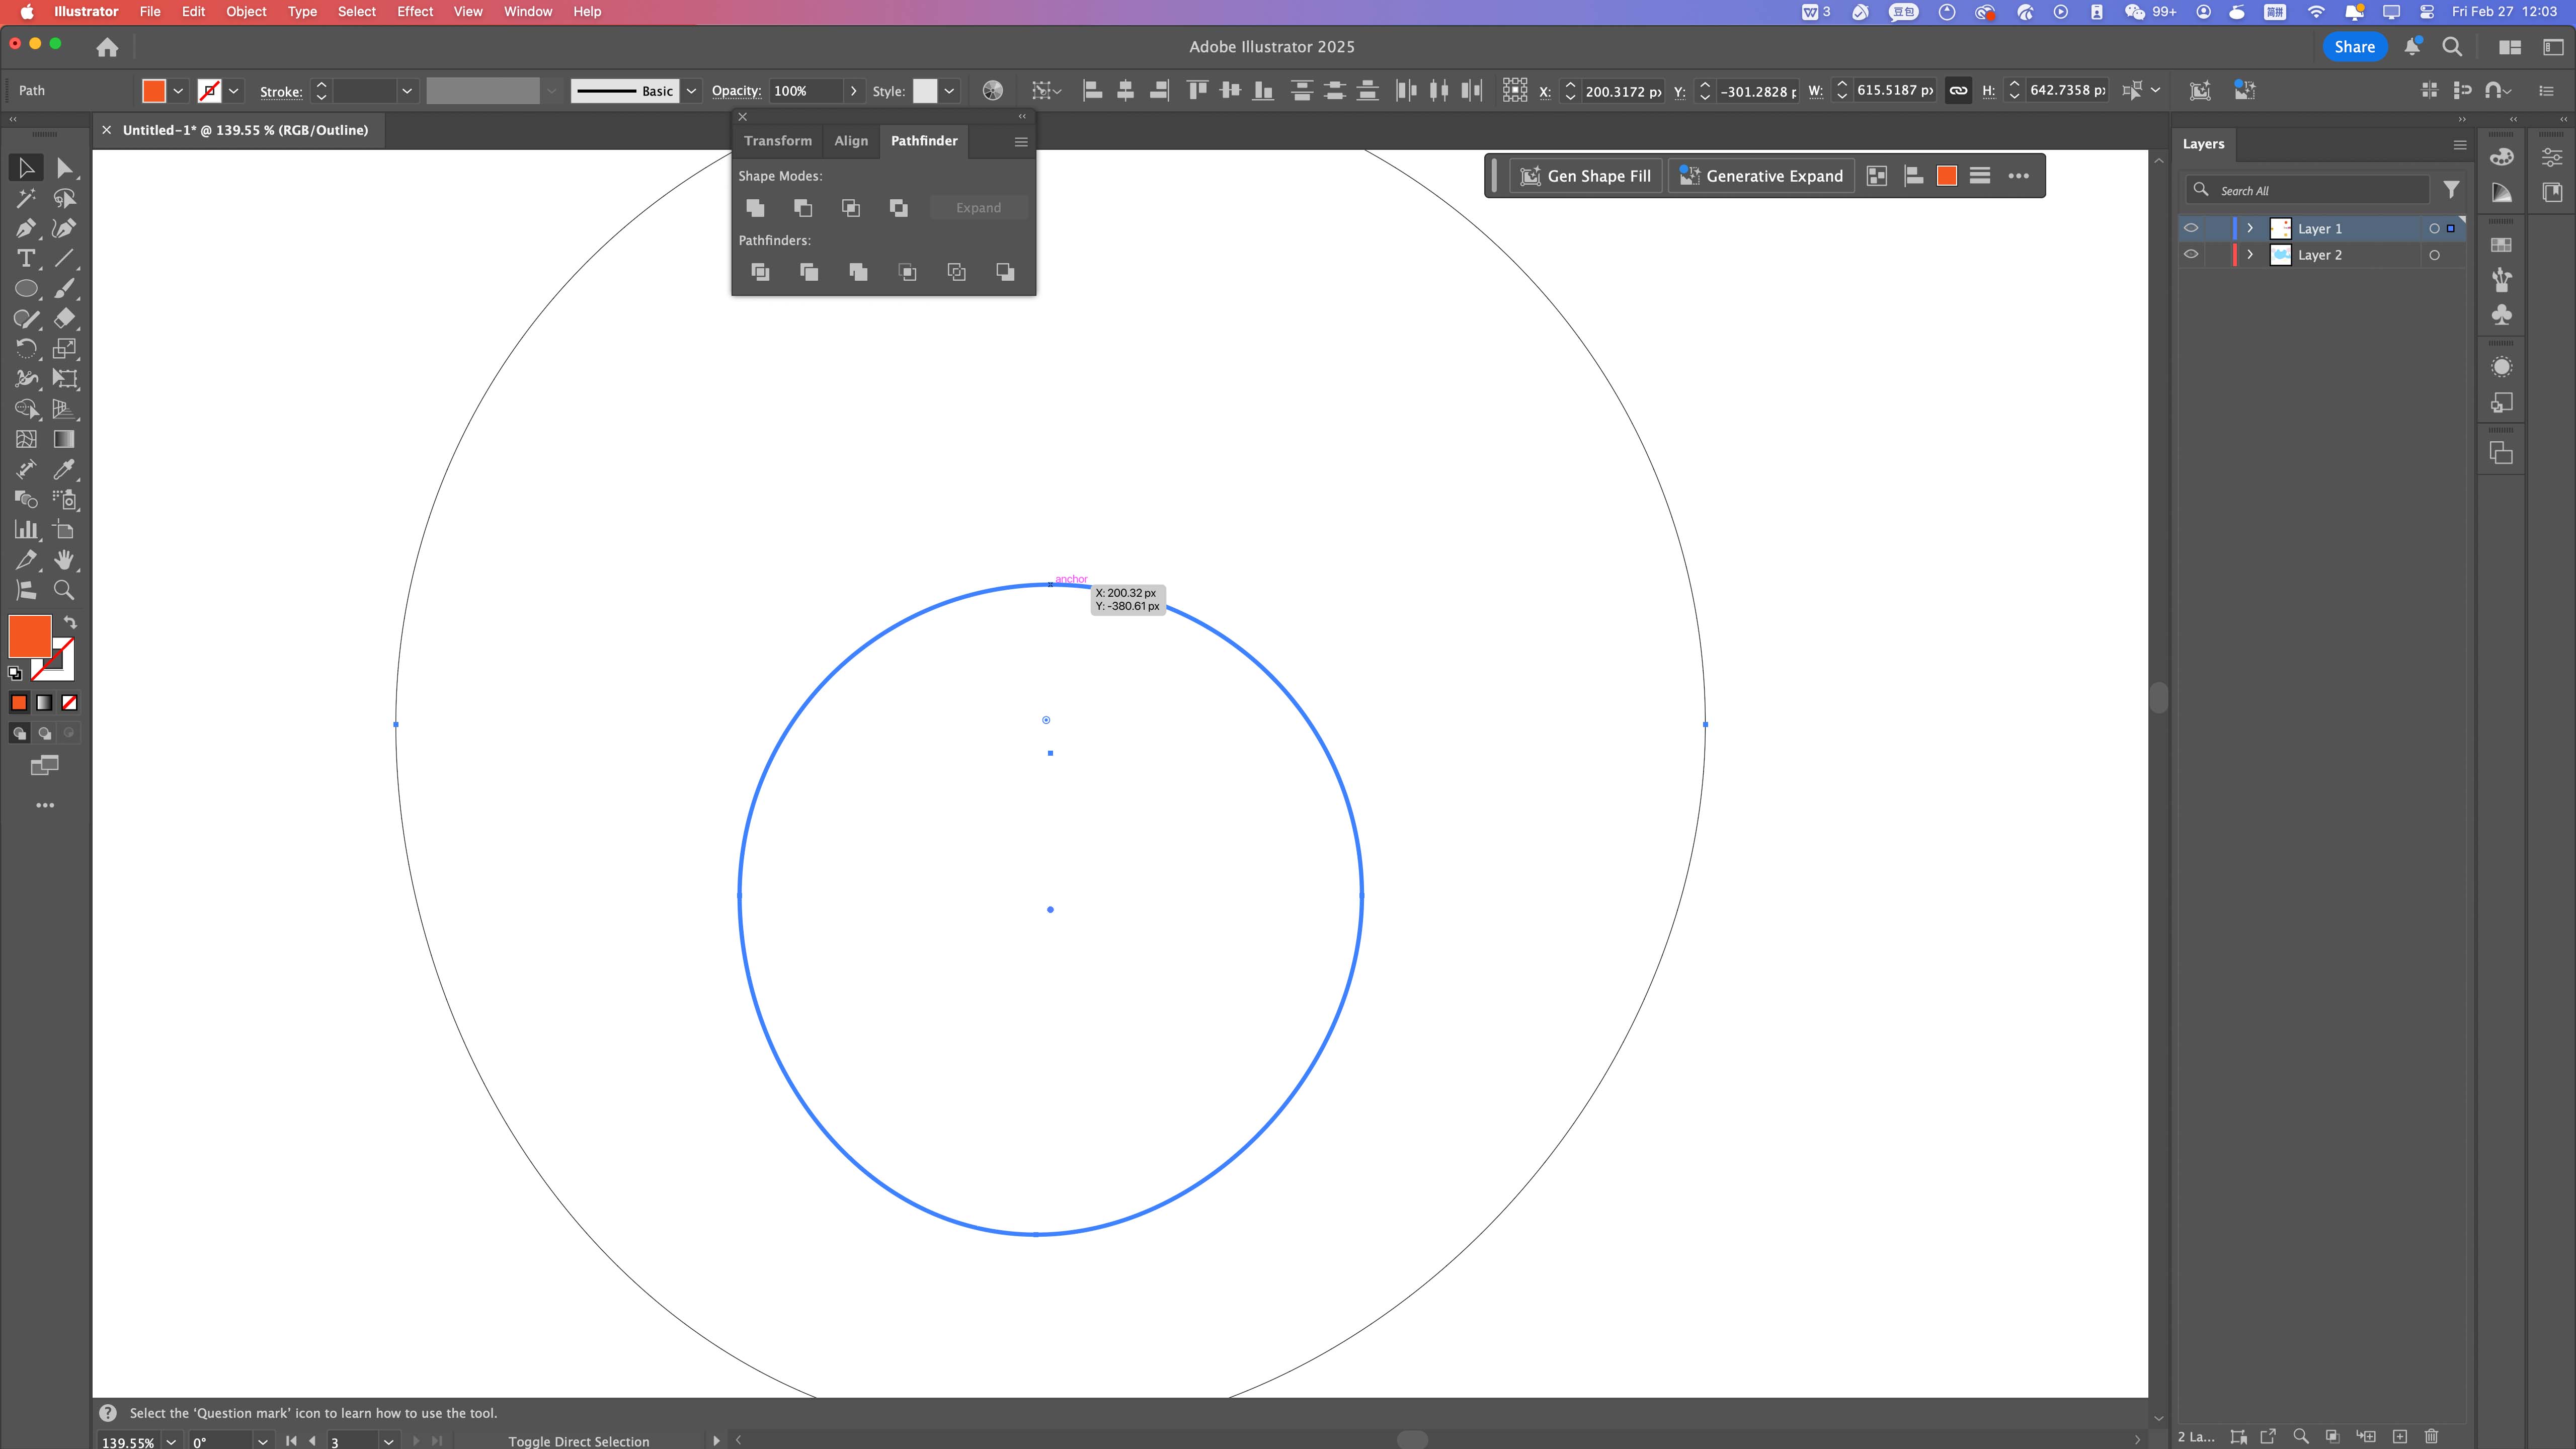The height and width of the screenshot is (1449, 2576).
Task: Choose the Ellipse tool
Action: tap(28, 289)
